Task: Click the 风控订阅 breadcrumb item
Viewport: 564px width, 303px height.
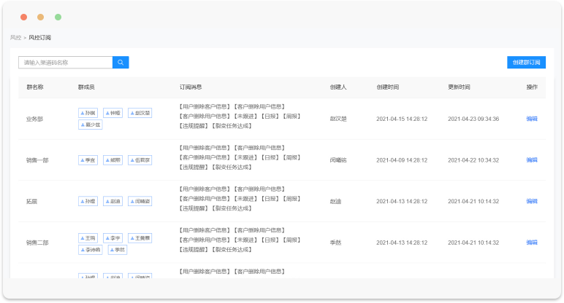Action: (39, 37)
